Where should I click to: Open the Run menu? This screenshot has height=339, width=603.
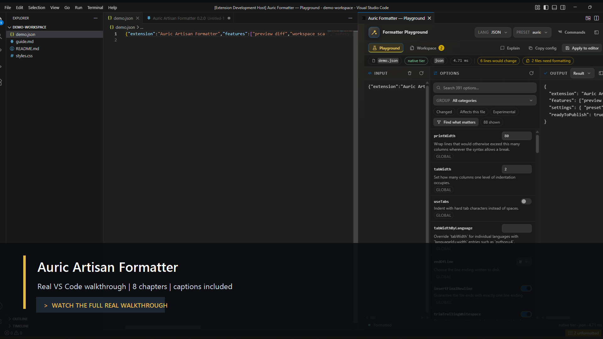(x=79, y=8)
